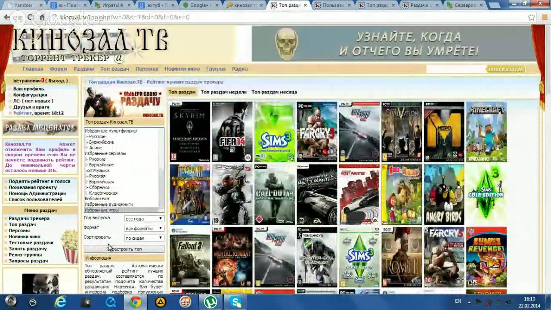This screenshot has height=310, width=551.
Task: Click the 'Выход' logout link
Action: pos(57,81)
